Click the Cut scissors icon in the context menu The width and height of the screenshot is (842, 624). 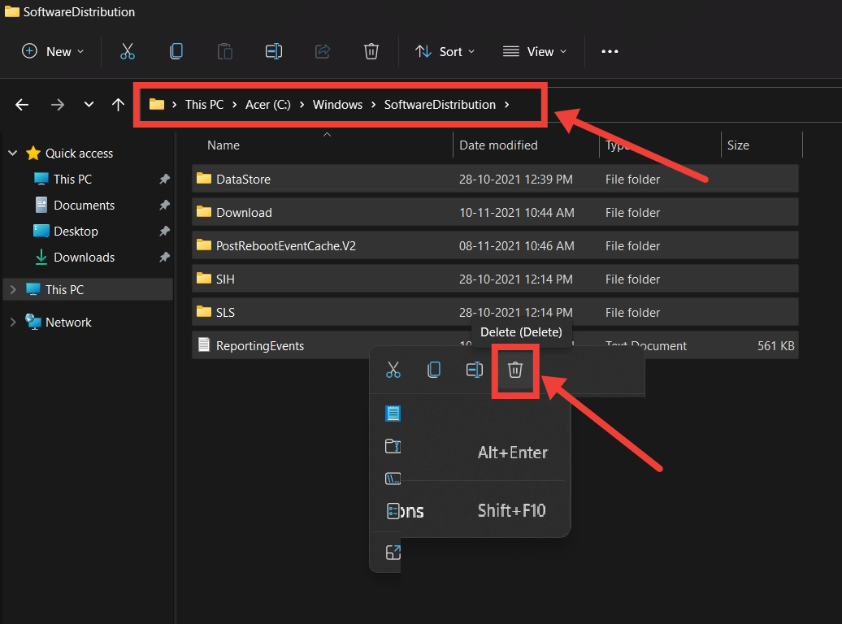[x=393, y=370]
